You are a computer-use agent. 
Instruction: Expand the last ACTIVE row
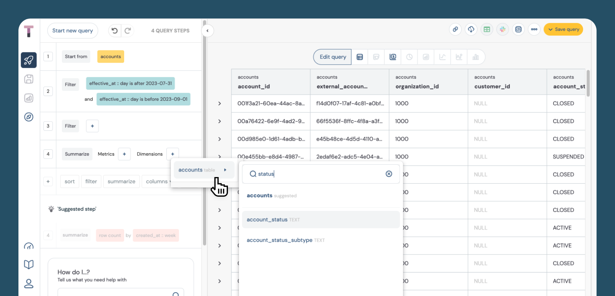tap(219, 281)
